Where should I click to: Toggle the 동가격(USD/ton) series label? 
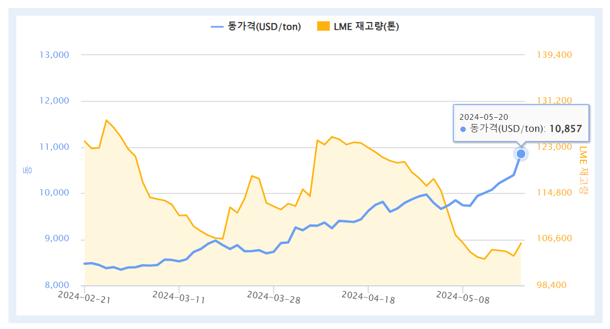pos(264,26)
